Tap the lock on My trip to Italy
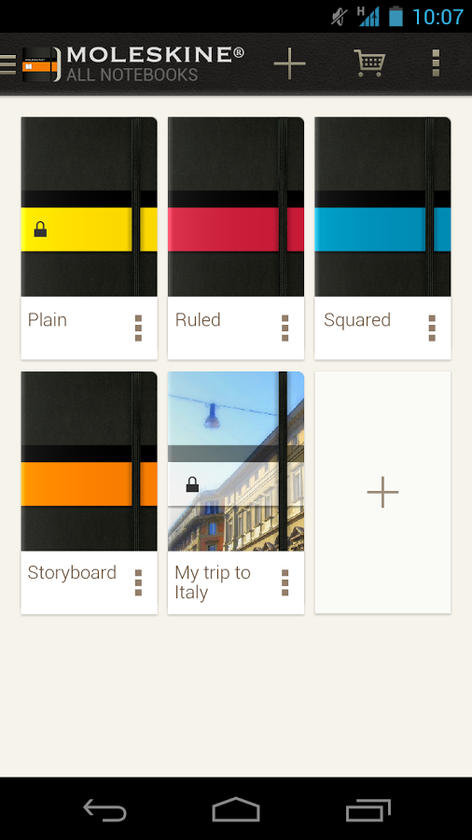 (x=192, y=484)
